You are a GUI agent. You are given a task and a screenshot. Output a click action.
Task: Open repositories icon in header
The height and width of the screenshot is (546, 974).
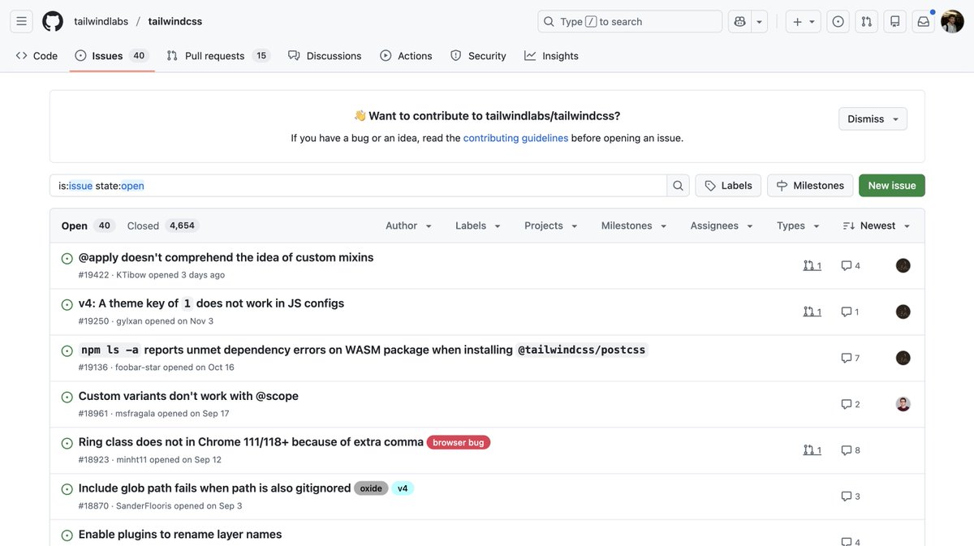tap(895, 21)
